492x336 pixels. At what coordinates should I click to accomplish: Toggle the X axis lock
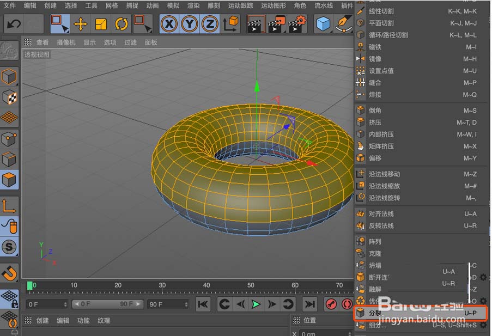point(169,24)
